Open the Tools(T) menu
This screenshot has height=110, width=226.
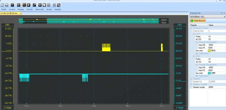tap(29, 10)
